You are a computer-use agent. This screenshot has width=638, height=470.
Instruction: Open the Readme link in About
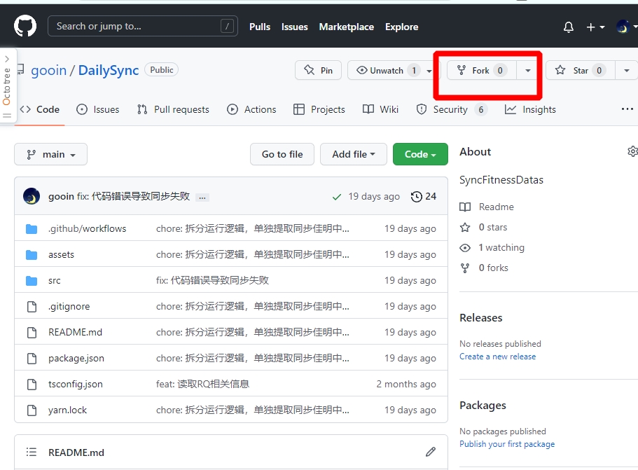(x=487, y=207)
